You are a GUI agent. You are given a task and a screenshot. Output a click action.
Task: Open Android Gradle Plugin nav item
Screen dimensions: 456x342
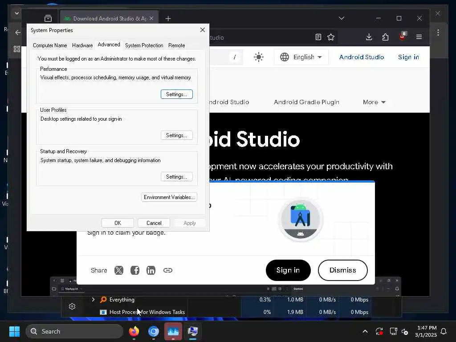[x=306, y=102]
